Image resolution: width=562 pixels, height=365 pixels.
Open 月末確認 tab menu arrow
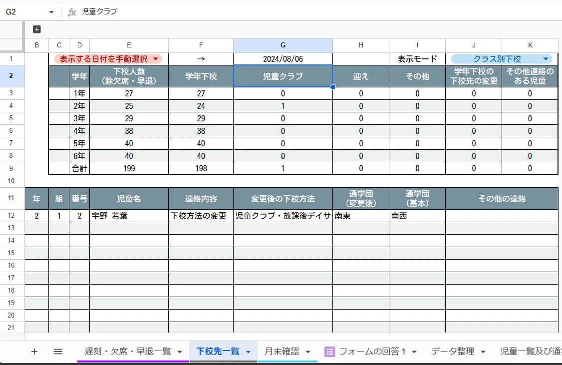[308, 352]
